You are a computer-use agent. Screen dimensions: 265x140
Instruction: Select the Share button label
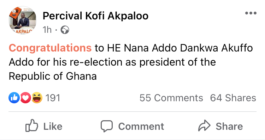point(229,127)
